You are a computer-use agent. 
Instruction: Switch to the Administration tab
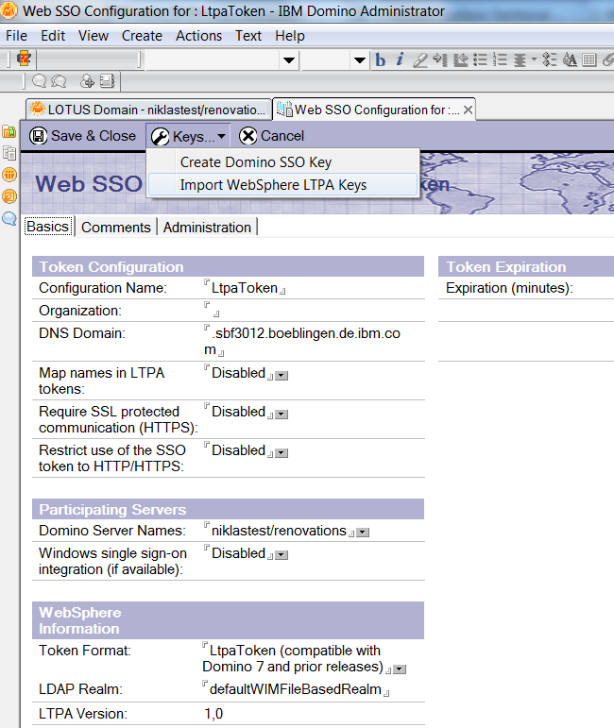(x=207, y=227)
